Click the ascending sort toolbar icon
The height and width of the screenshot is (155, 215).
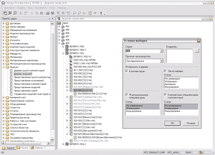[x=21, y=13]
